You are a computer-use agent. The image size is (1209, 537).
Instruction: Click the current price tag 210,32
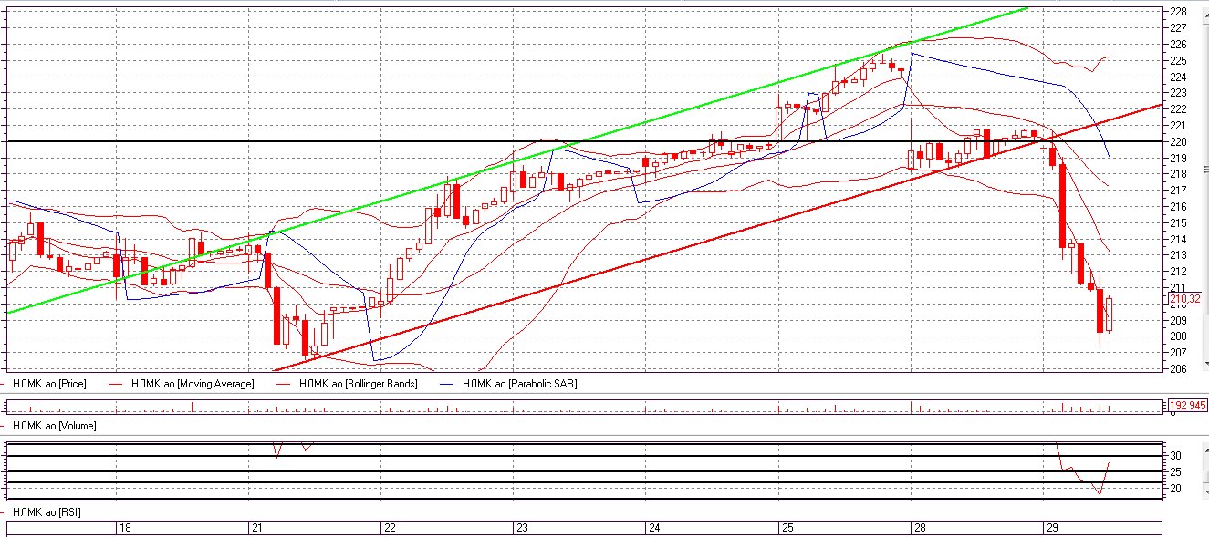click(x=1184, y=299)
